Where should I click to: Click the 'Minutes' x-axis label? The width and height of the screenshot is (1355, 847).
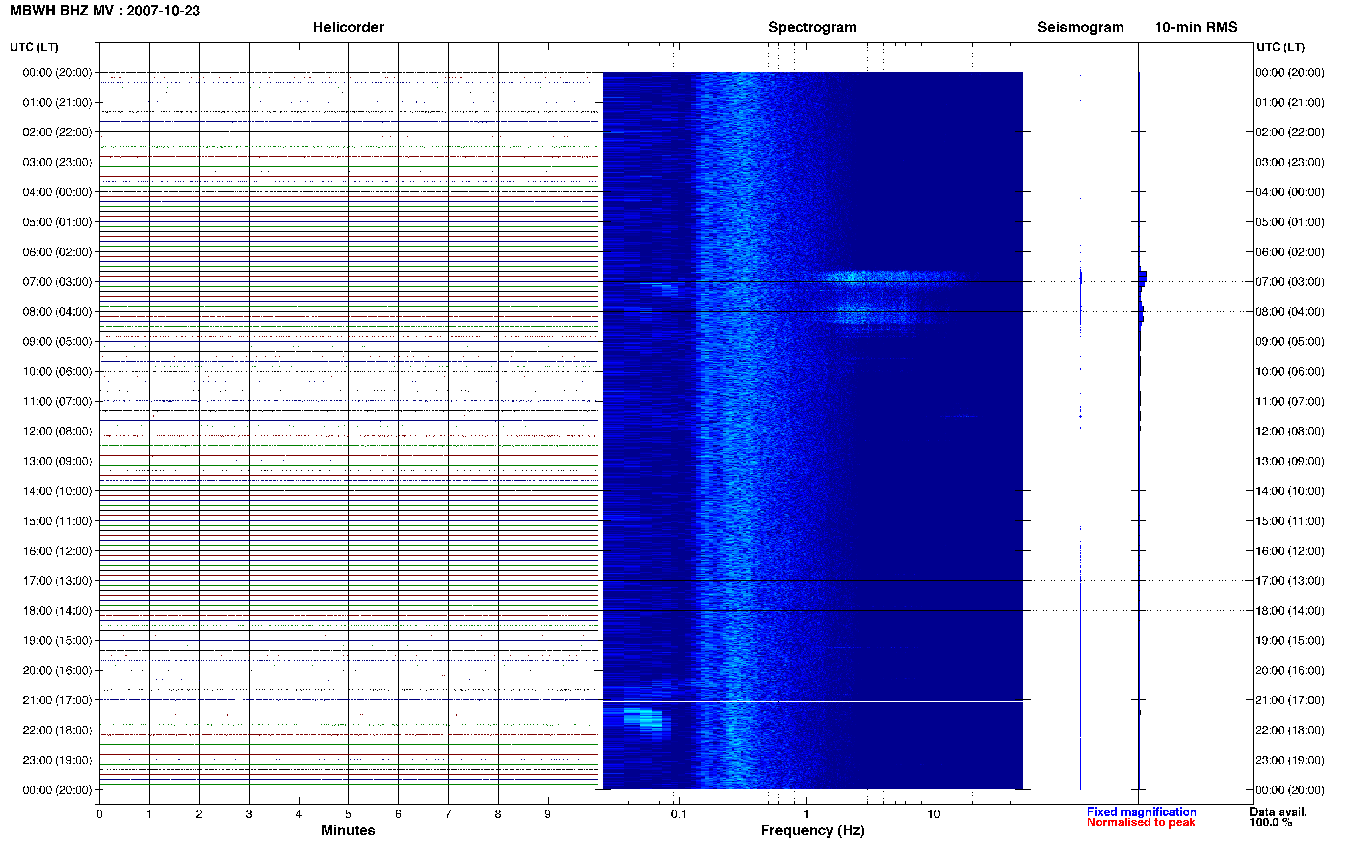(348, 830)
